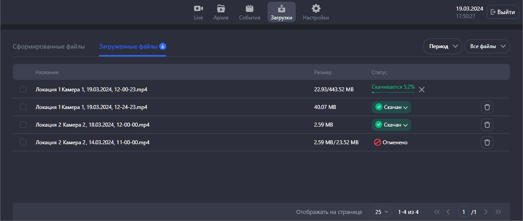Screen dimensions: 523x221
Task: Go to previous page arrow
Action: point(448,212)
